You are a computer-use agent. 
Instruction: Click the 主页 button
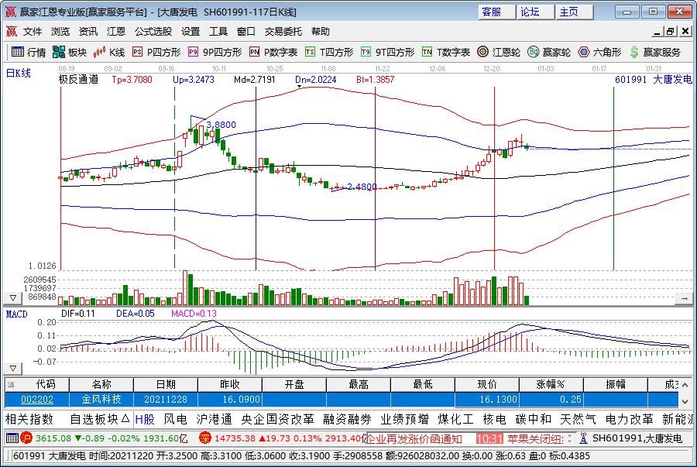pos(574,12)
